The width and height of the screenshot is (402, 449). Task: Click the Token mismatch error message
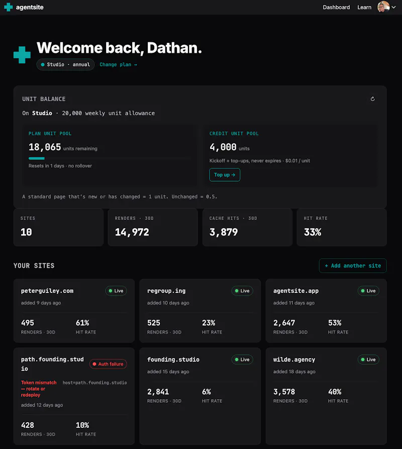click(39, 389)
